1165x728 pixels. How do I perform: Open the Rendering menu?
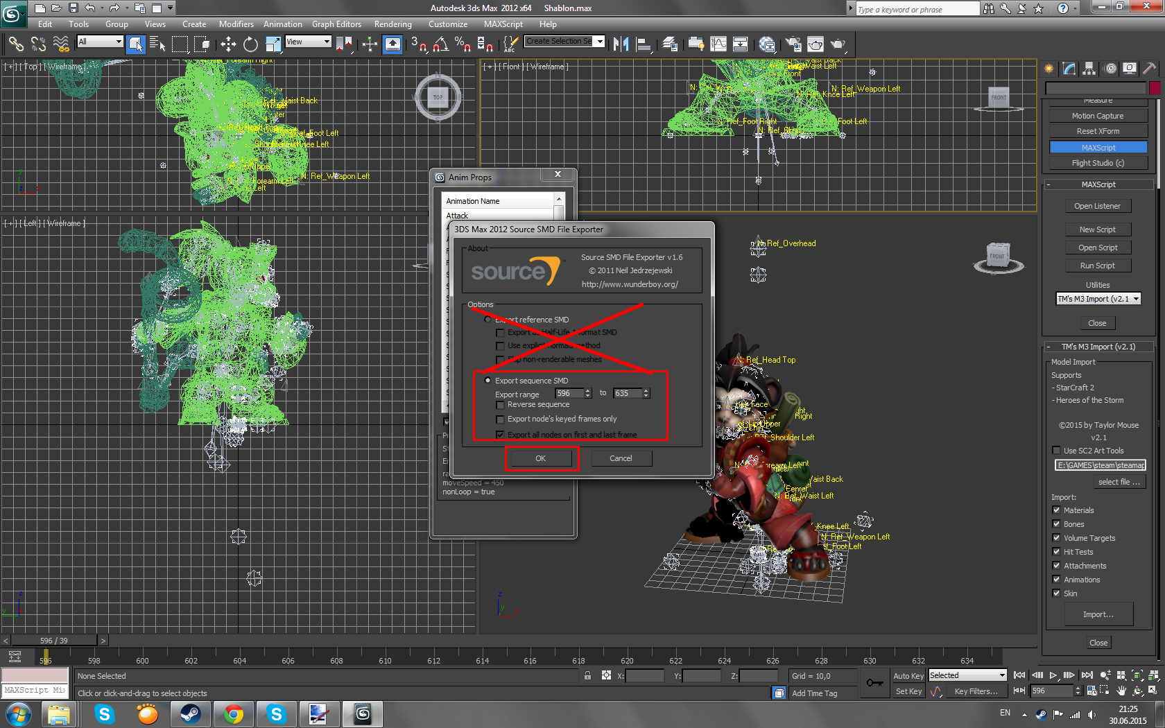tap(393, 24)
